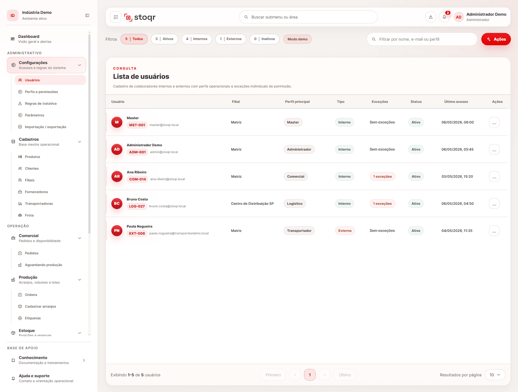Screen dimensions: 518x392
Task: Click the Cadastros database icon
Action: pos(13,142)
